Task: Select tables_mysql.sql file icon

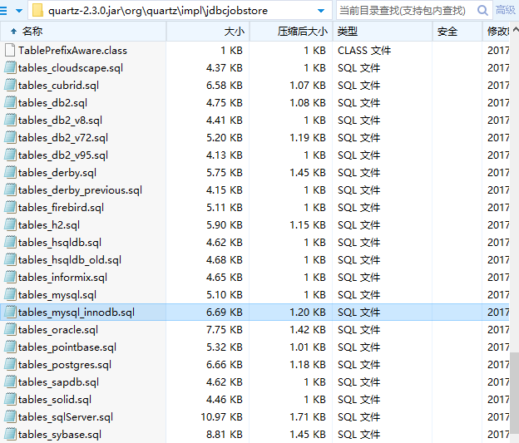Action: tap(10, 295)
